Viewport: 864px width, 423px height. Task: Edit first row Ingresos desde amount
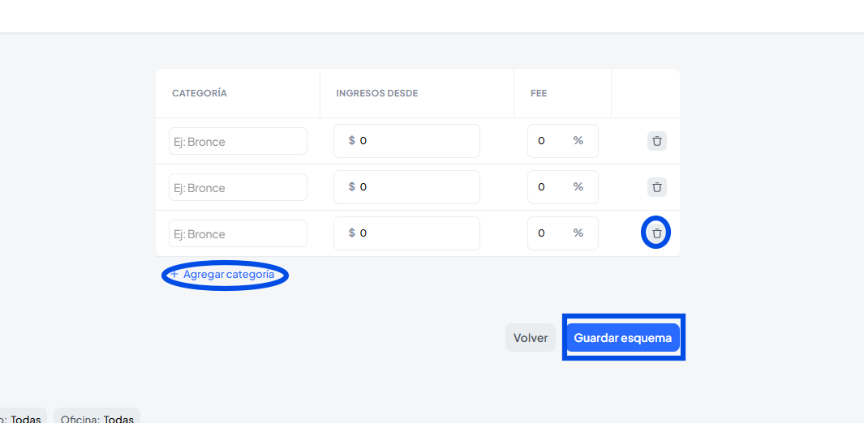[x=414, y=141]
